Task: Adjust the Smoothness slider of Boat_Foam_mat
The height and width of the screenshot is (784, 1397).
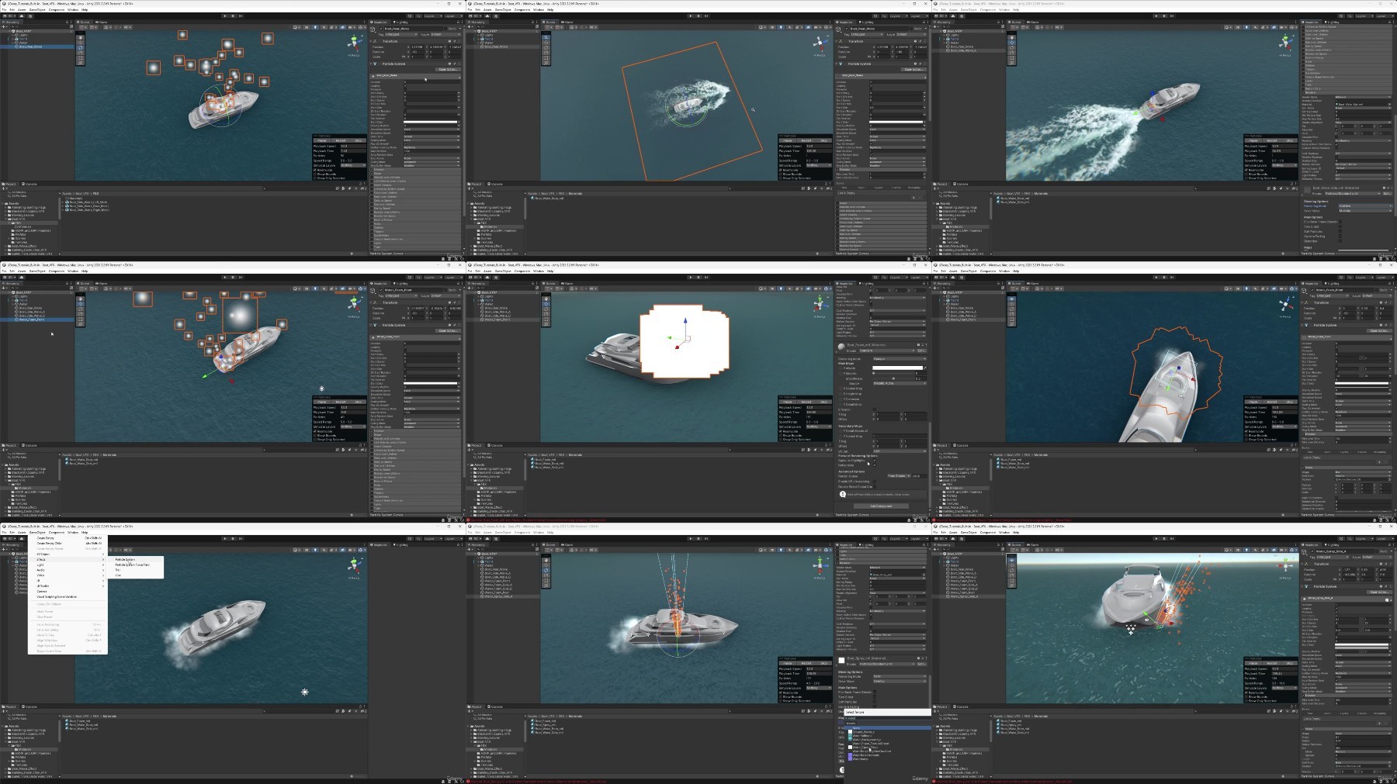Action: (893, 378)
